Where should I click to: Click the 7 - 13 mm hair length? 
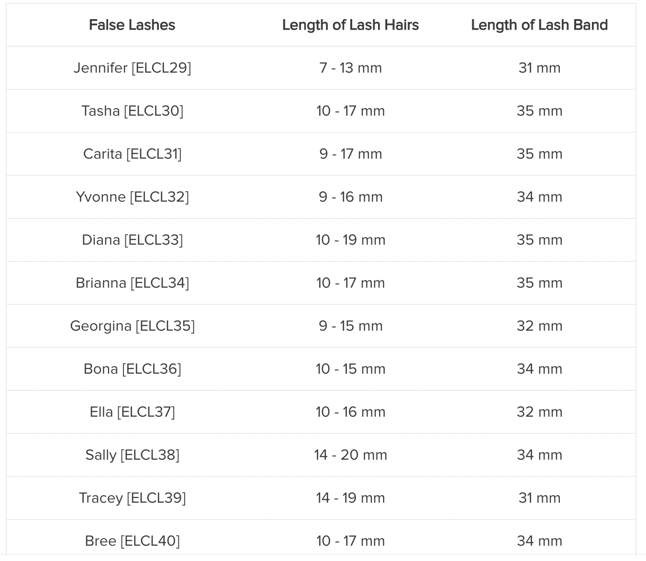[x=350, y=68]
